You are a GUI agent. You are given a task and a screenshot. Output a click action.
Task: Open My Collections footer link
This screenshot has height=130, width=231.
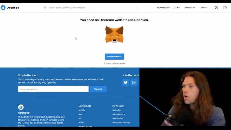(118, 114)
